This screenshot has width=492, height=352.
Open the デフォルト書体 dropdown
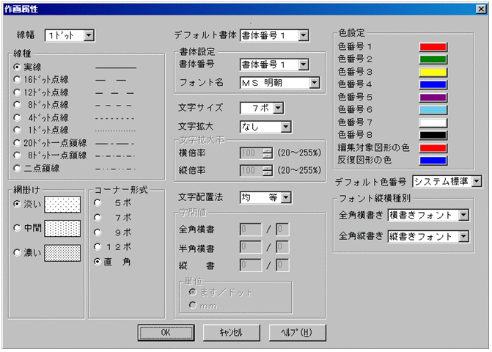[x=303, y=35]
